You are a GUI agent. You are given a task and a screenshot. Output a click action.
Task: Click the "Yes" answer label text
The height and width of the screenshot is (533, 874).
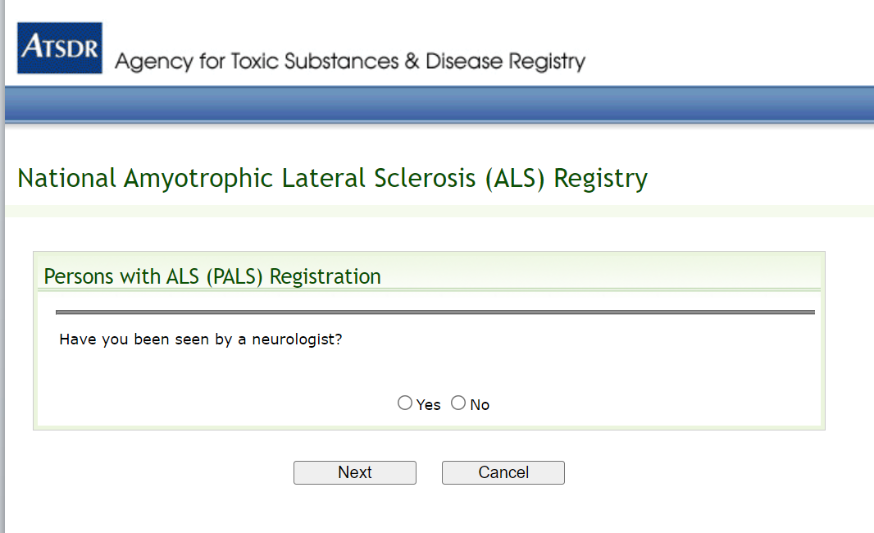pyautogui.click(x=429, y=405)
